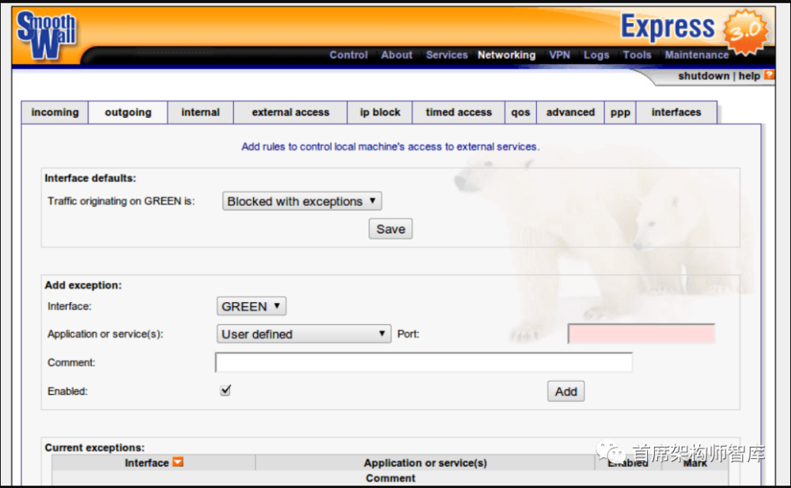Screen dimensions: 791x488
Task: Click the Application or service(s) column header
Action: tap(426, 463)
